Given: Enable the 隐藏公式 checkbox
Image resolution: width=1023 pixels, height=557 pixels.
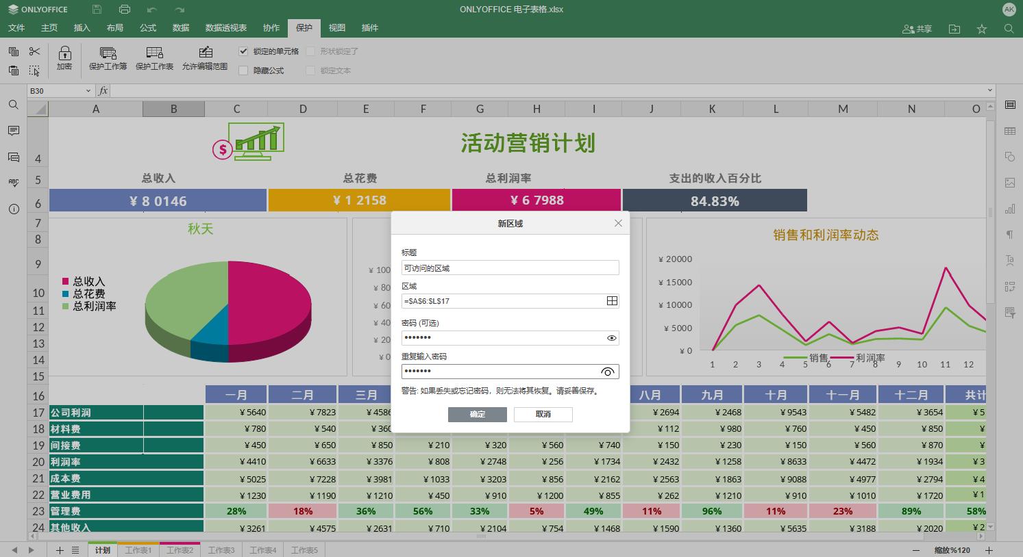Looking at the screenshot, I should [243, 70].
